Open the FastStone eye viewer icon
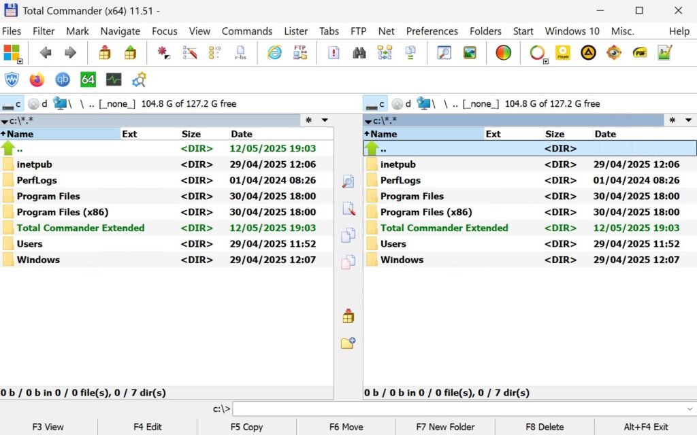697x435 pixels. 614,53
